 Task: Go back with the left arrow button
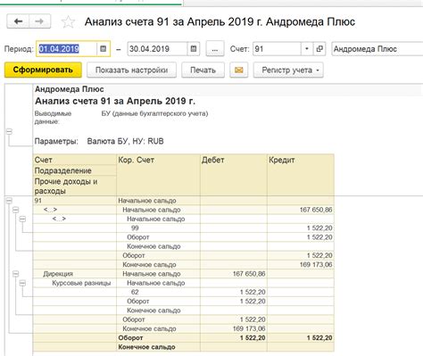(18, 21)
